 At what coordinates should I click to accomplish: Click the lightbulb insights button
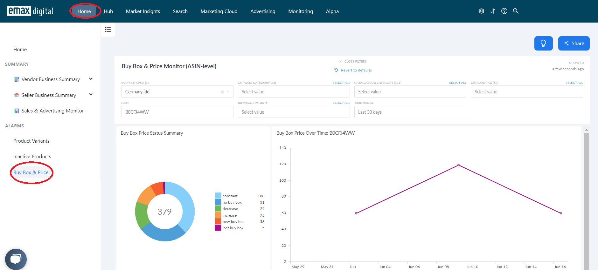[x=543, y=43]
